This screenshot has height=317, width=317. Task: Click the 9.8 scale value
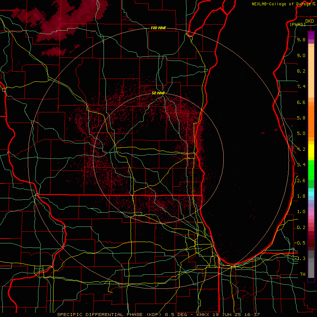point(301,39)
